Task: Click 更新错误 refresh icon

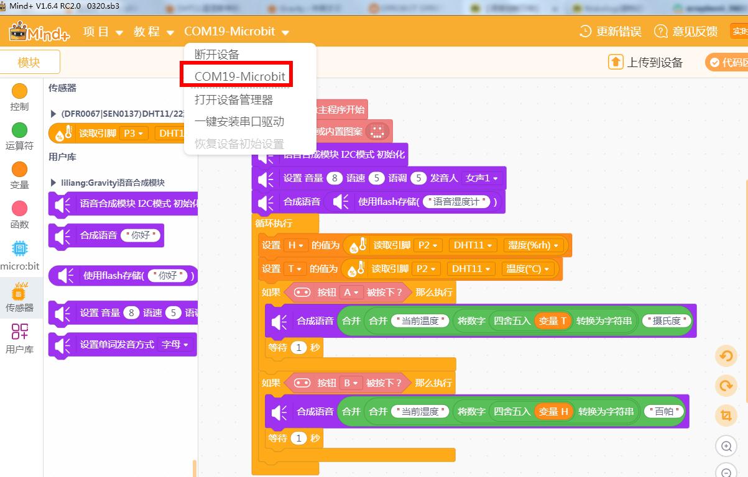Action: [x=586, y=31]
